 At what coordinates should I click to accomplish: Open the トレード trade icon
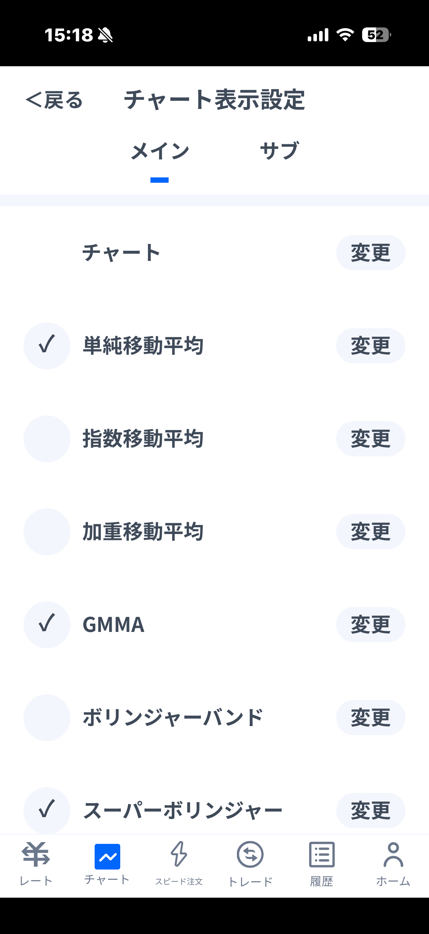click(x=250, y=854)
